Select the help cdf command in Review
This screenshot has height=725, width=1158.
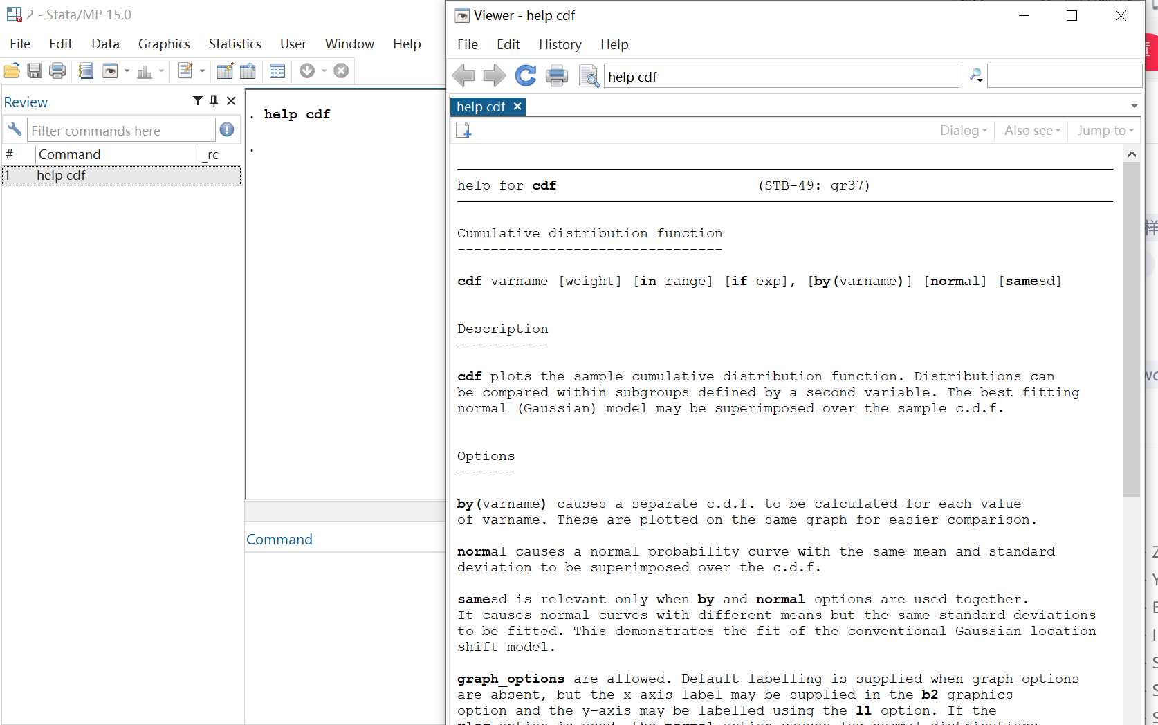pyautogui.click(x=62, y=175)
